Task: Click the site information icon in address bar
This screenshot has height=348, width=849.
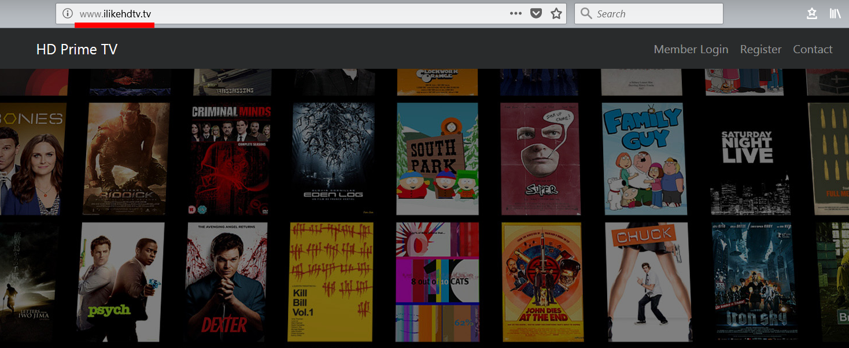Action: [x=68, y=14]
